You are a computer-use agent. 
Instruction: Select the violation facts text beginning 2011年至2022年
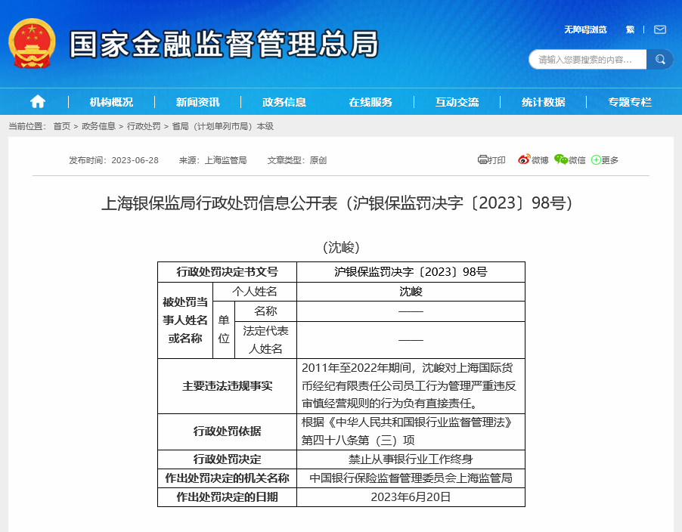(x=409, y=386)
